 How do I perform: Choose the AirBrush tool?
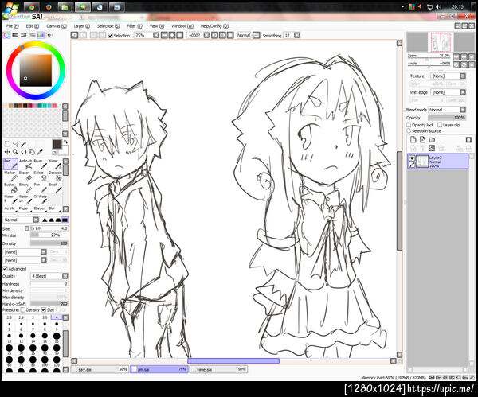click(25, 164)
